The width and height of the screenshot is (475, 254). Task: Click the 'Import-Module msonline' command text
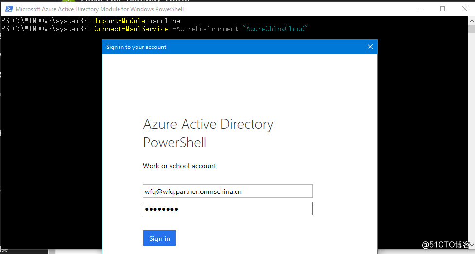(137, 21)
